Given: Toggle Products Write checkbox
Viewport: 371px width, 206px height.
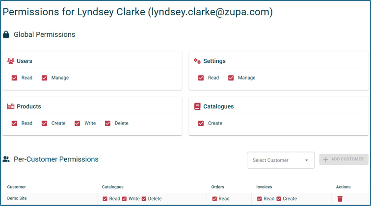Looking at the screenshot, I should click(78, 123).
